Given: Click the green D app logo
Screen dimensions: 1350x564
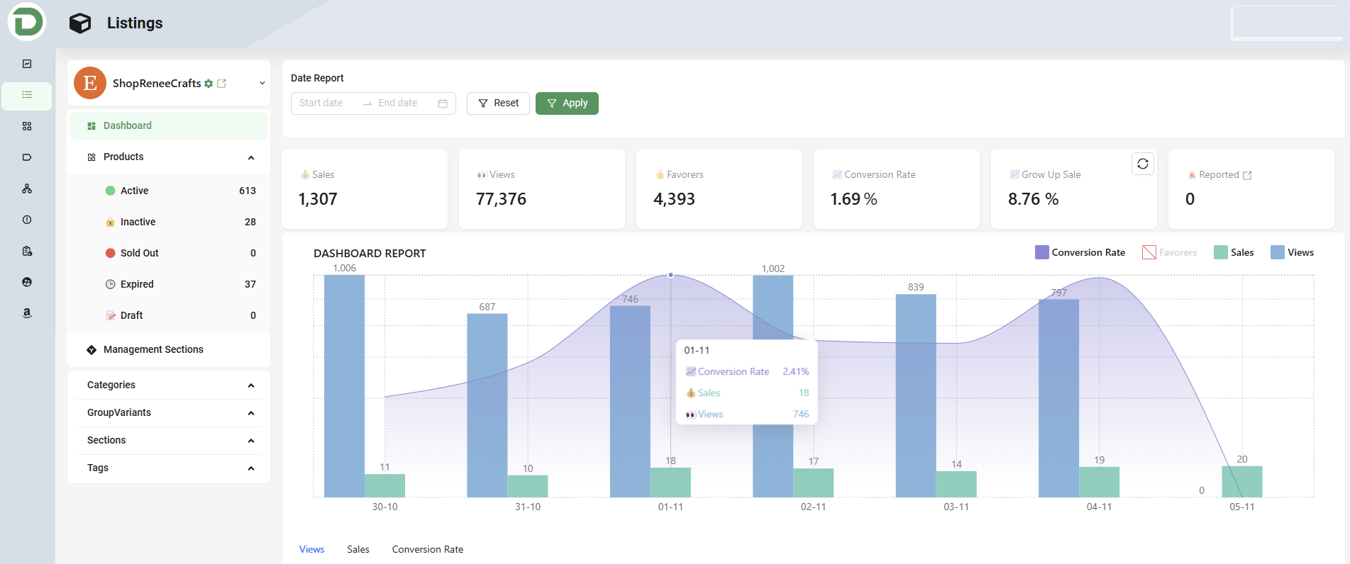Looking at the screenshot, I should pyautogui.click(x=27, y=22).
